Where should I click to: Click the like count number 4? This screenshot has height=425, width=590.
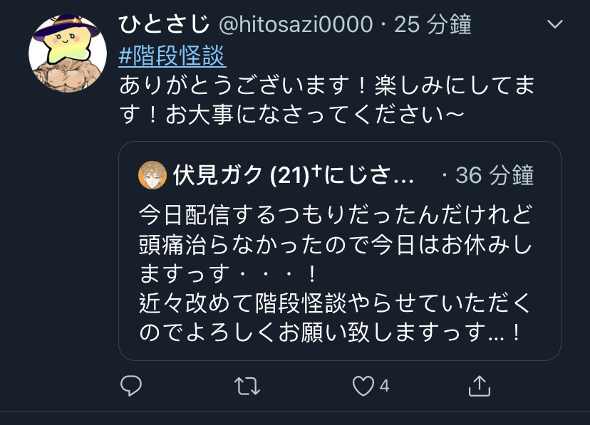pos(384,386)
